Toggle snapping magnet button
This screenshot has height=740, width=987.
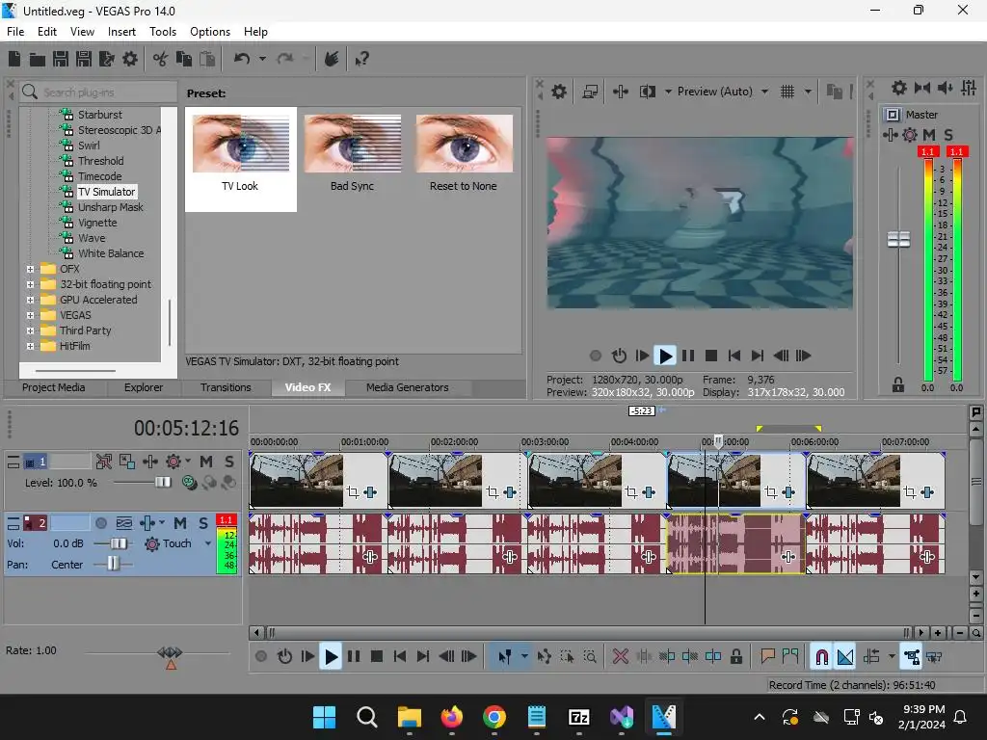coord(821,657)
